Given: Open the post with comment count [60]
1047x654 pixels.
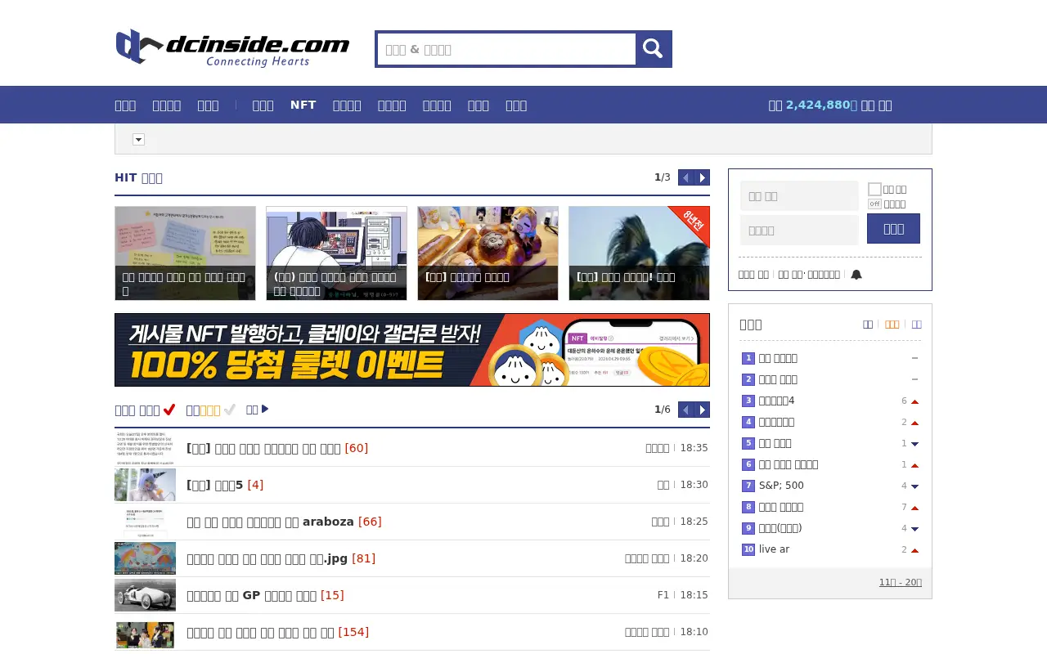Looking at the screenshot, I should (277, 448).
